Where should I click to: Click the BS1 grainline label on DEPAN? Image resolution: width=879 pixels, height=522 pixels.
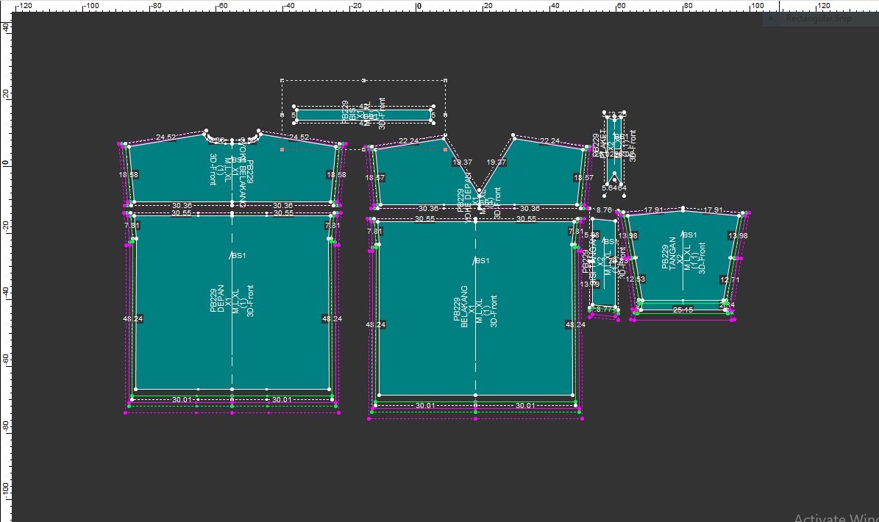pos(238,256)
